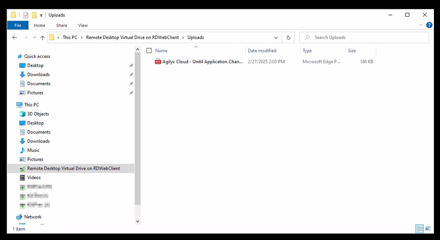Click the Properties quick access toolbar icon
Image resolution: width=440 pixels, height=240 pixels.
pos(26,15)
